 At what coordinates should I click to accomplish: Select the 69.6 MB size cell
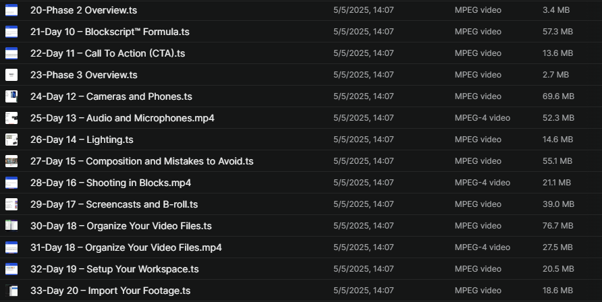(558, 96)
